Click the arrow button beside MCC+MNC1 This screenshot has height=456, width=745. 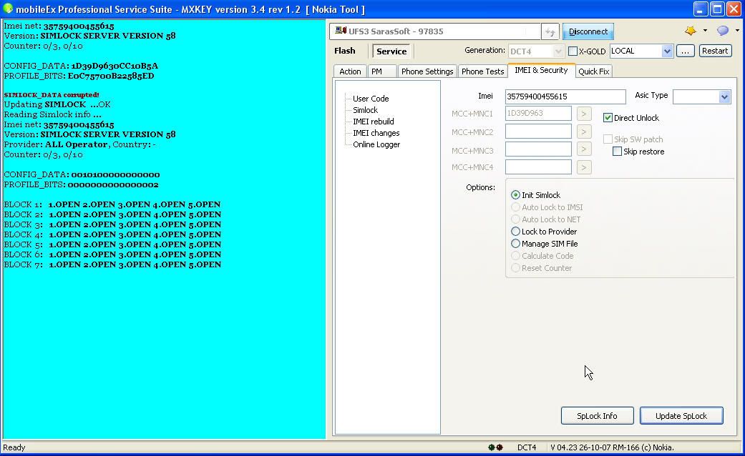point(584,114)
